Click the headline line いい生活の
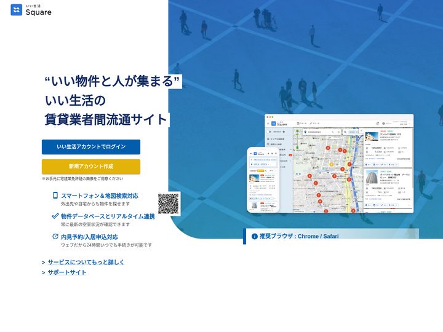The image size is (443, 332). pyautogui.click(x=75, y=100)
